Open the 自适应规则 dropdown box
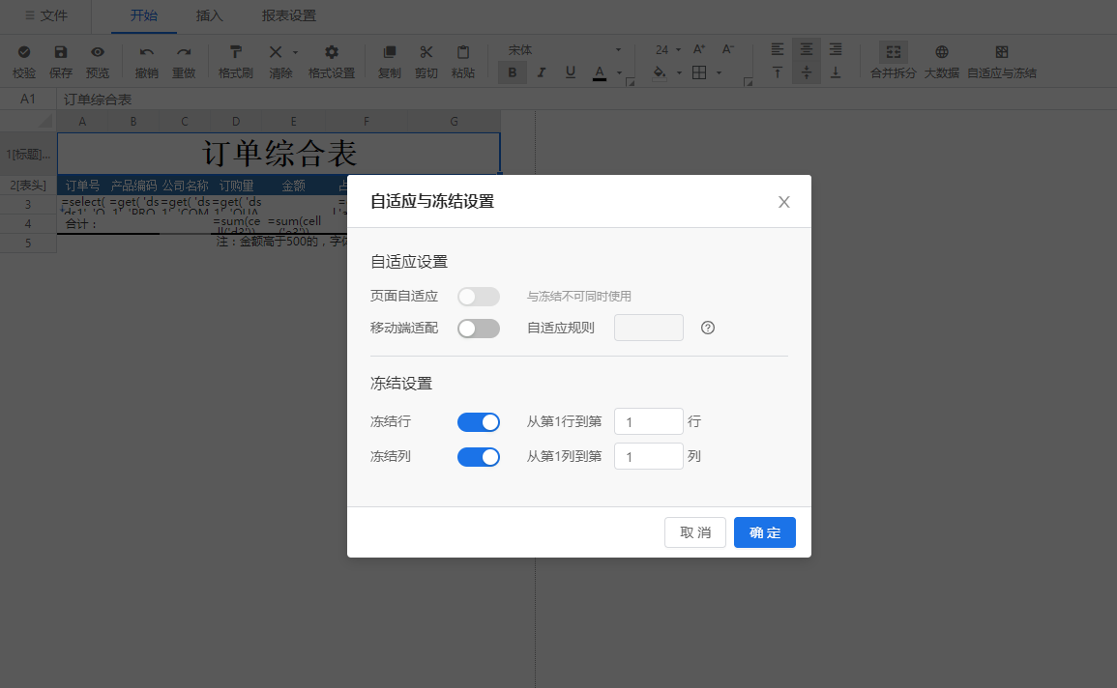This screenshot has width=1117, height=688. pos(649,328)
